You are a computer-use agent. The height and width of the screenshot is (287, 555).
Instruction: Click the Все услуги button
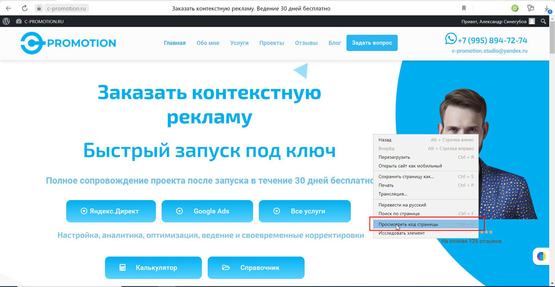coord(305,211)
